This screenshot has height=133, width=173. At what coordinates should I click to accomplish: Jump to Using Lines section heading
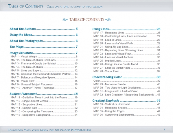point(126,29)
